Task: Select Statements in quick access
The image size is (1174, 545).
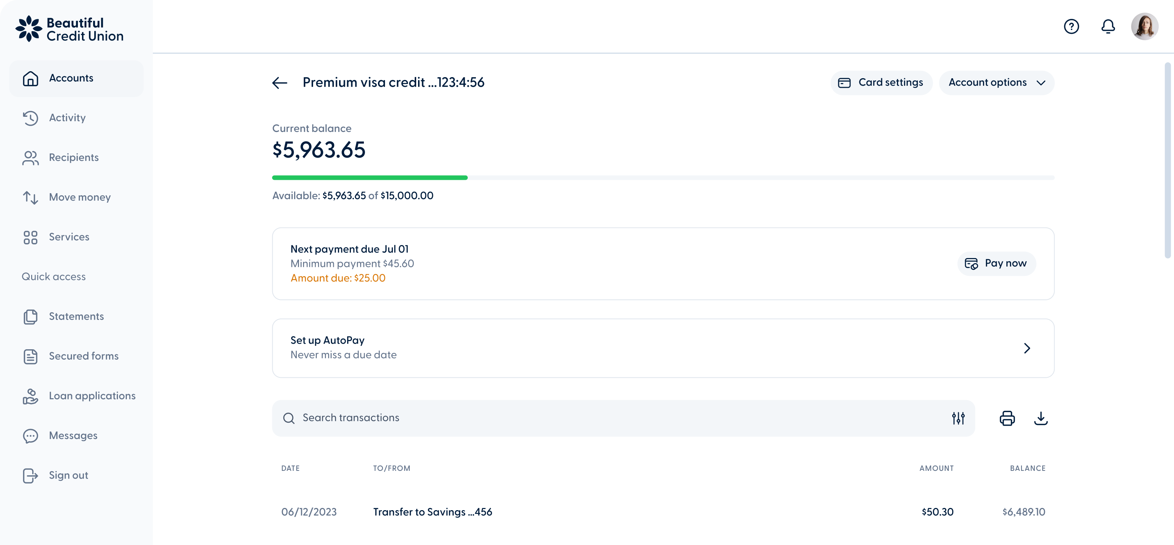Action: point(76,316)
